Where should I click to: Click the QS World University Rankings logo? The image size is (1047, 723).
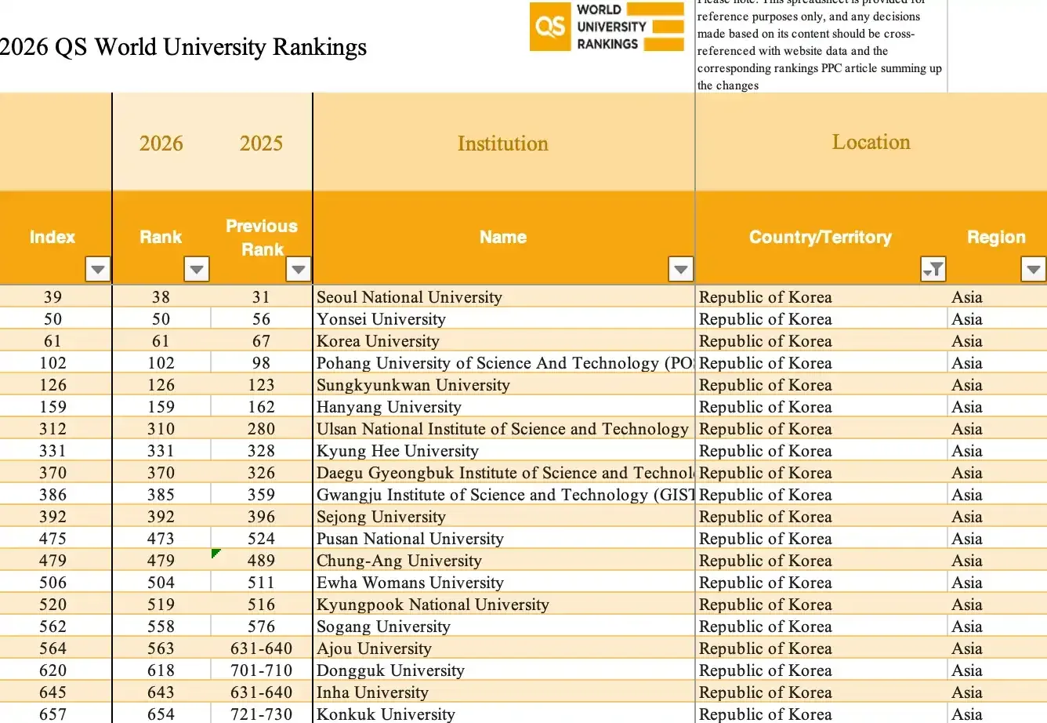(x=606, y=27)
